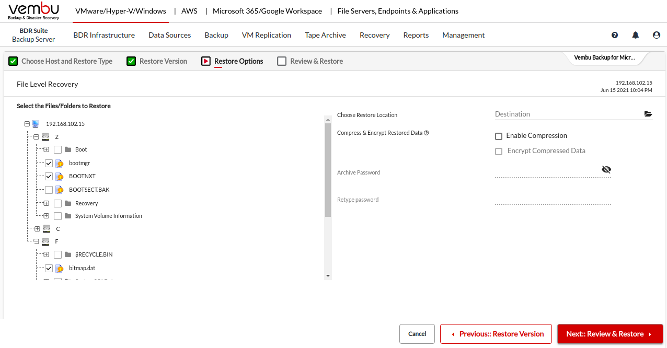Click the Z drive icon in tree

[46, 137]
